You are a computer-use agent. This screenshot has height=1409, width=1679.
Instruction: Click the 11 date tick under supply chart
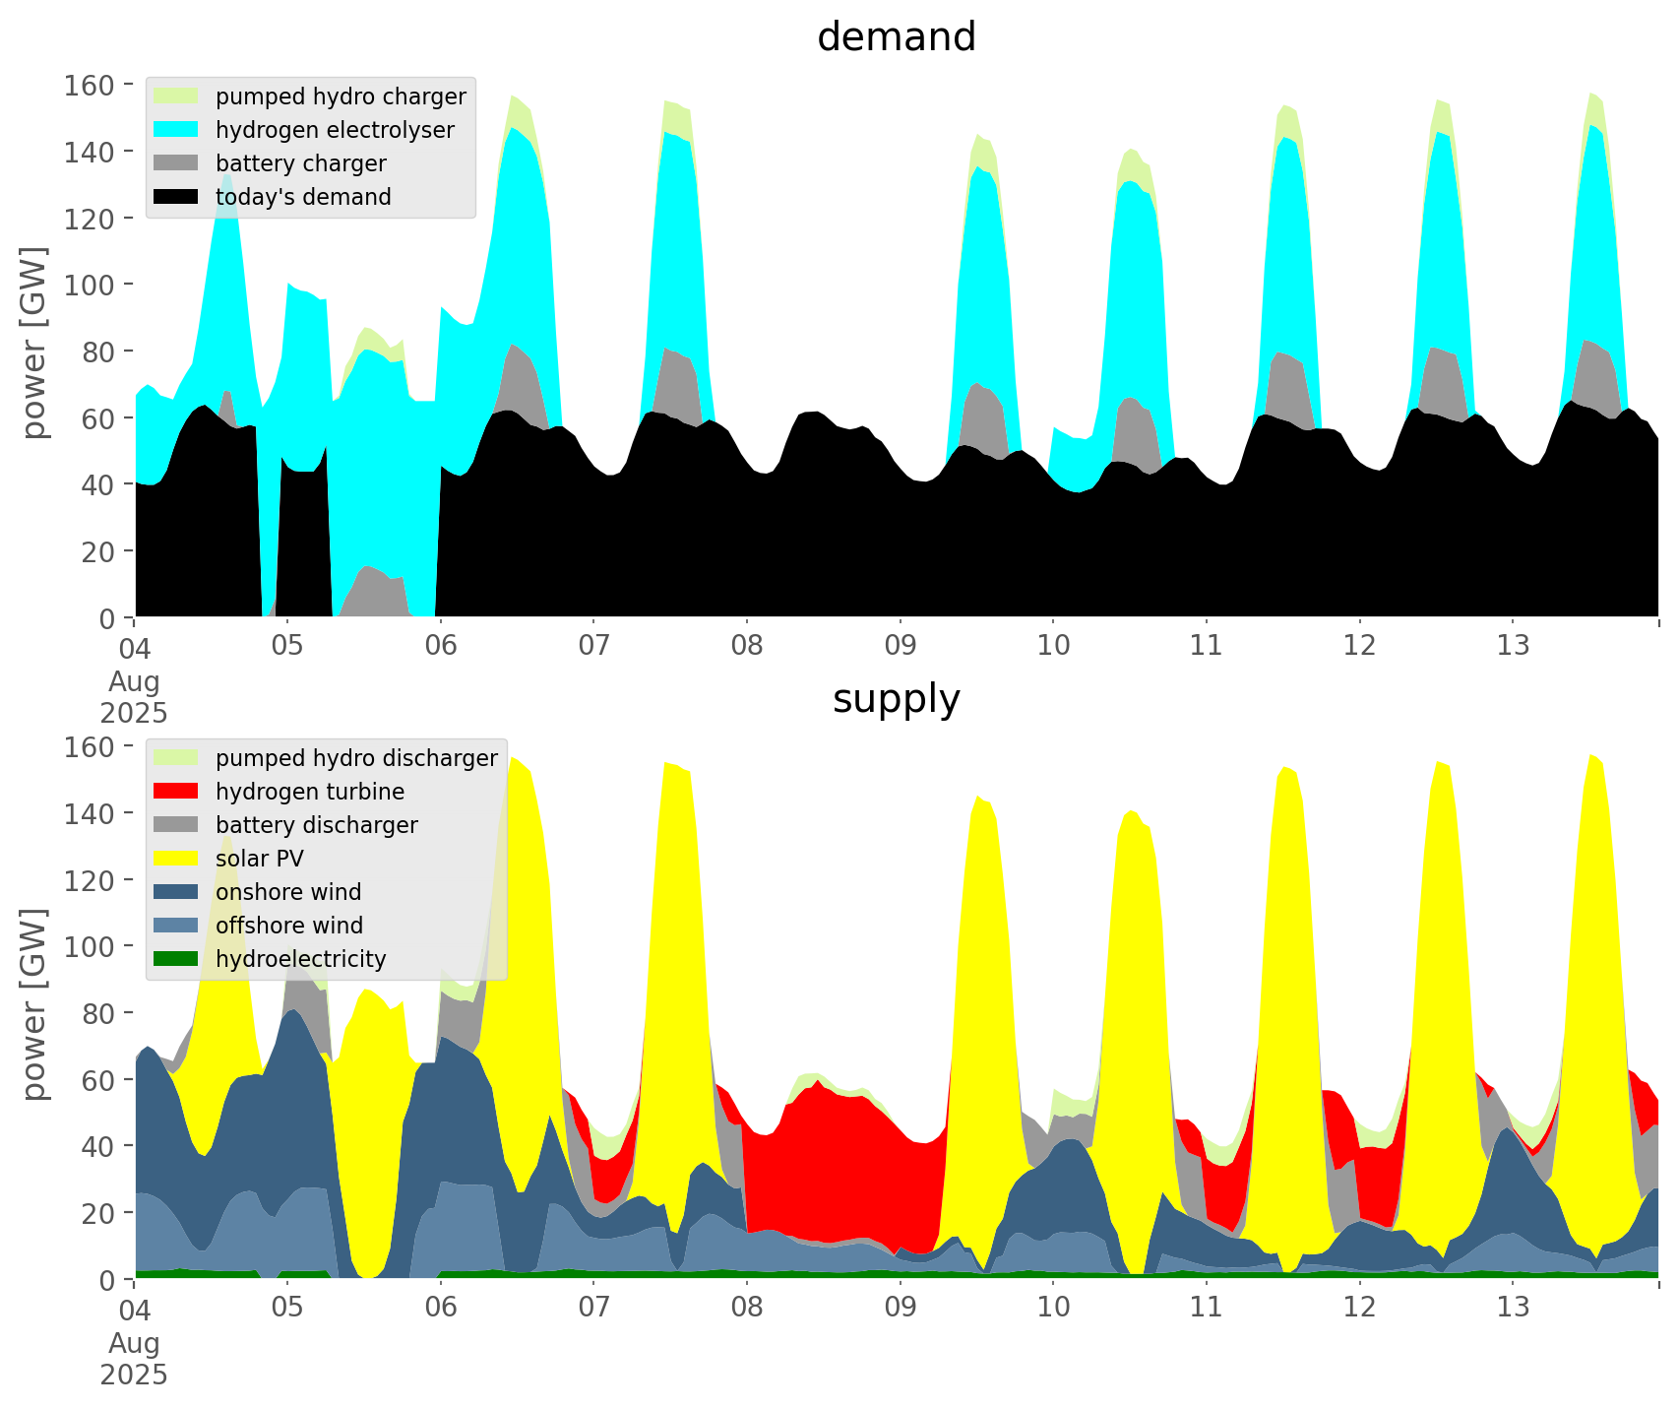pos(1206,1308)
